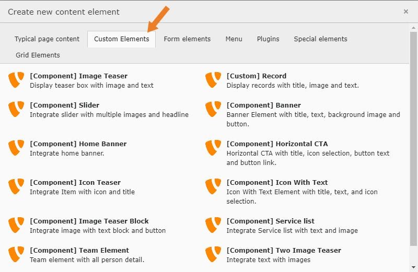Open the Grid Elements tab
The image size is (418, 272).
pos(38,55)
